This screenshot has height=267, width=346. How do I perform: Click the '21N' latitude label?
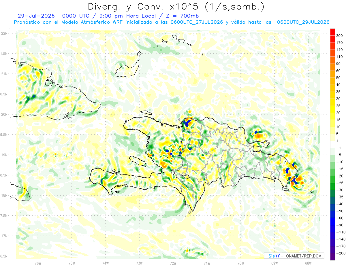4,74
